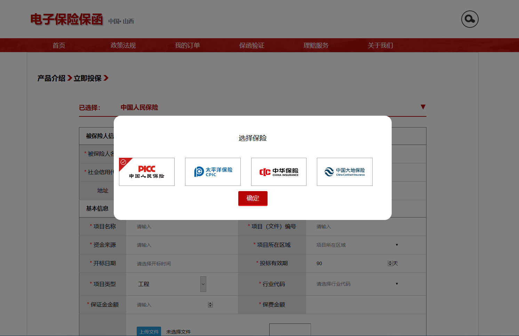Go to 政策法规 in navigation bar
This screenshot has height=336, width=519.
click(x=123, y=46)
